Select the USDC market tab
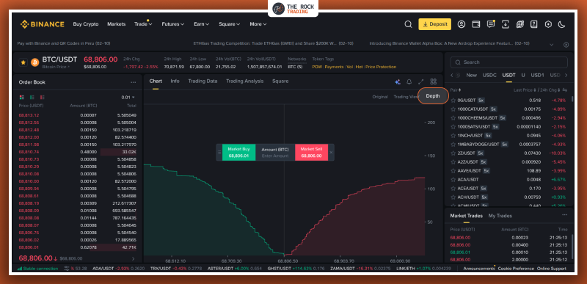Screen dimensions: 587x284 click(x=489, y=75)
